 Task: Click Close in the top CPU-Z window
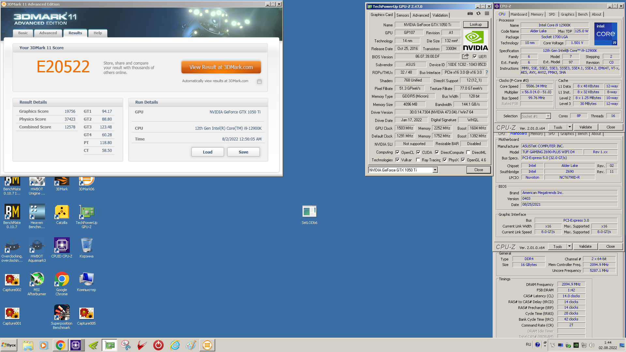click(611, 127)
